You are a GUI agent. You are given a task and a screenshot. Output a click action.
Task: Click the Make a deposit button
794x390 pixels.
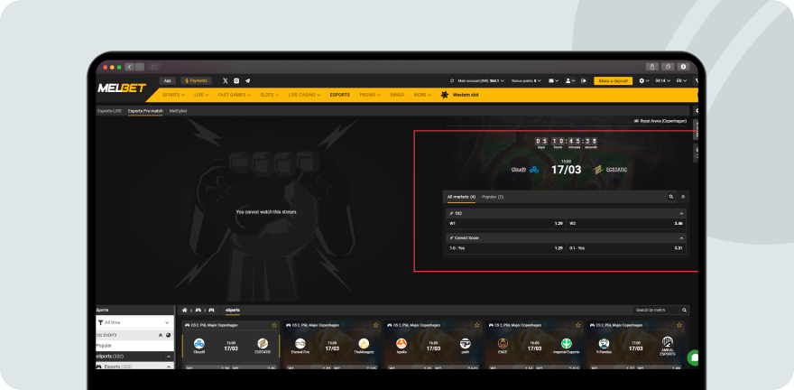click(x=614, y=80)
